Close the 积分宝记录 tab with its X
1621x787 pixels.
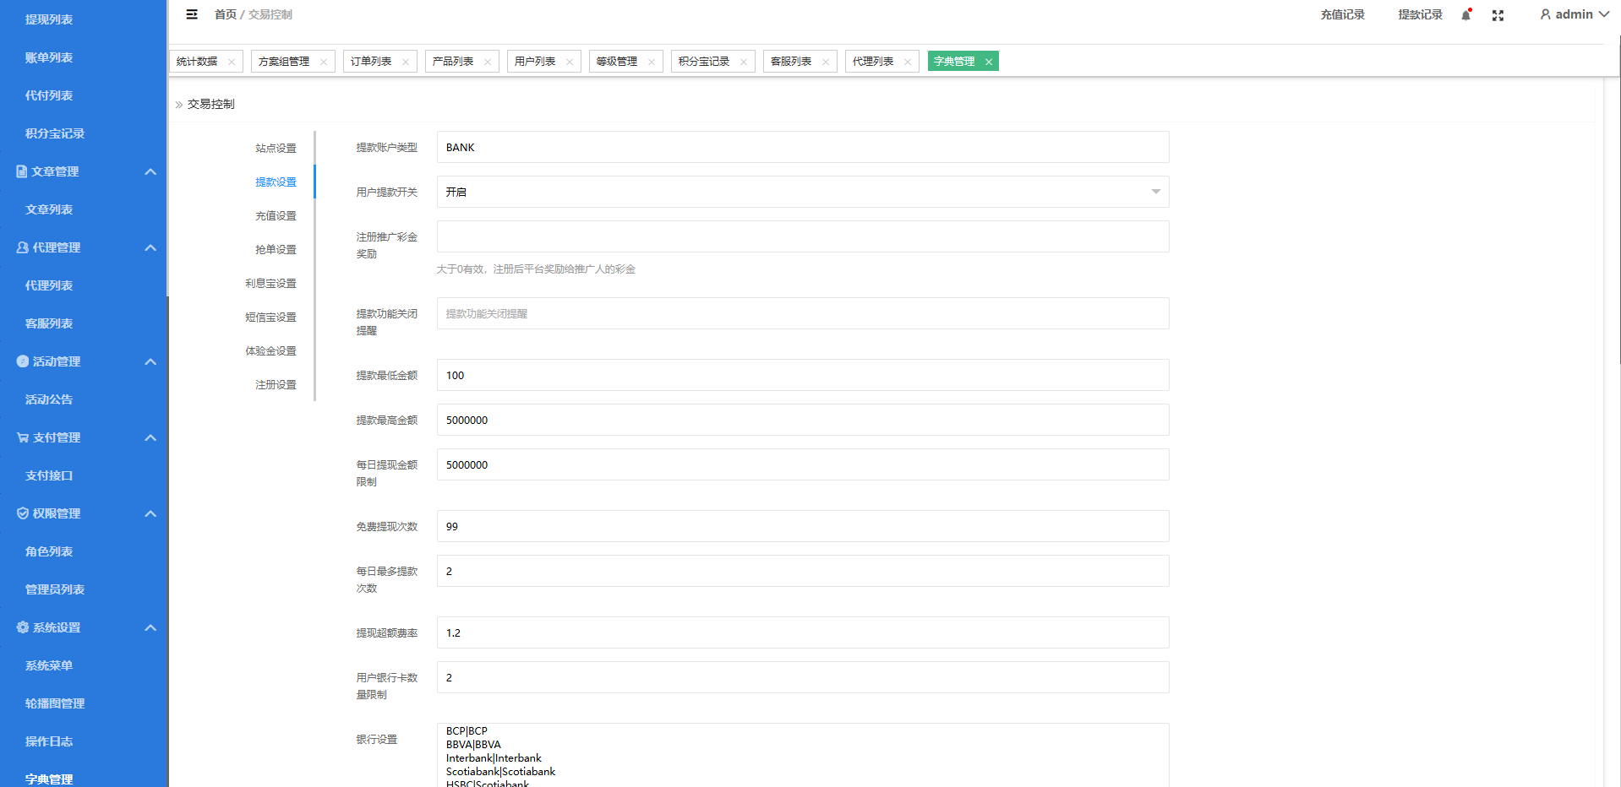pos(744,62)
